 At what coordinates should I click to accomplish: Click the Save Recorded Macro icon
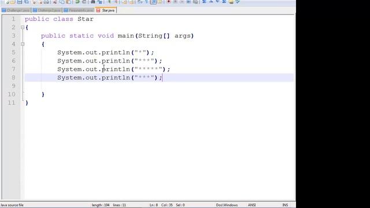pos(195,2)
